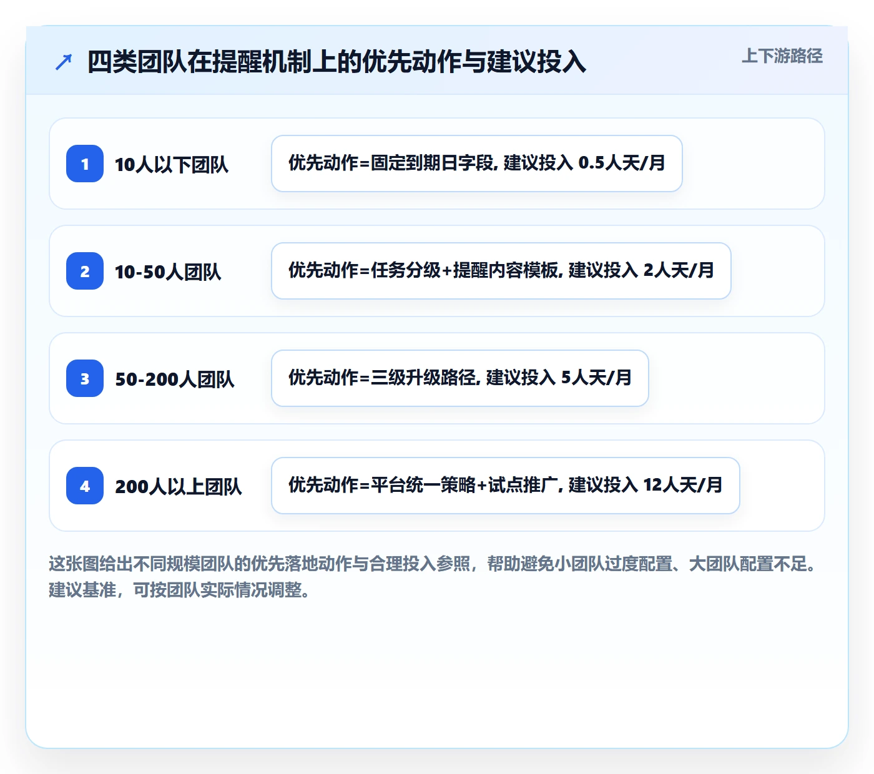Click the 上下游路径 label

(x=782, y=56)
